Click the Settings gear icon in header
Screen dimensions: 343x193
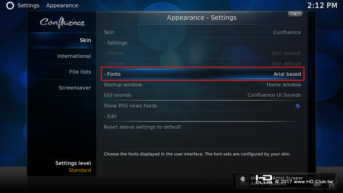pos(10,5)
